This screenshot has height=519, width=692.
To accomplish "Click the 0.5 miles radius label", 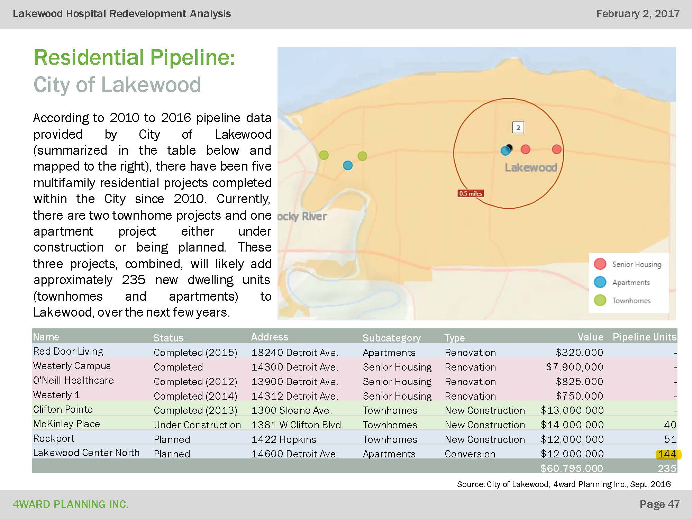I will [471, 193].
